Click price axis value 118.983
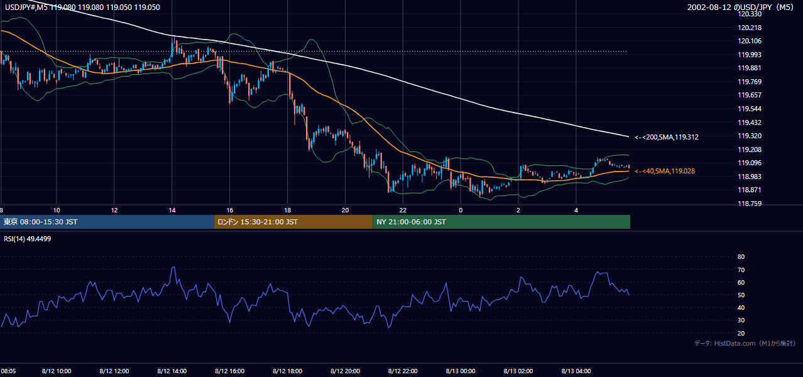 tap(750, 177)
